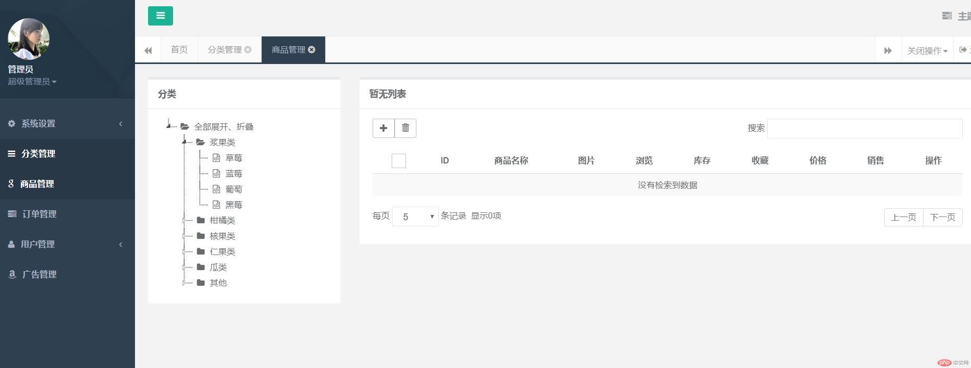The image size is (971, 368).
Task: Sort by the 价格 column header
Action: 818,160
